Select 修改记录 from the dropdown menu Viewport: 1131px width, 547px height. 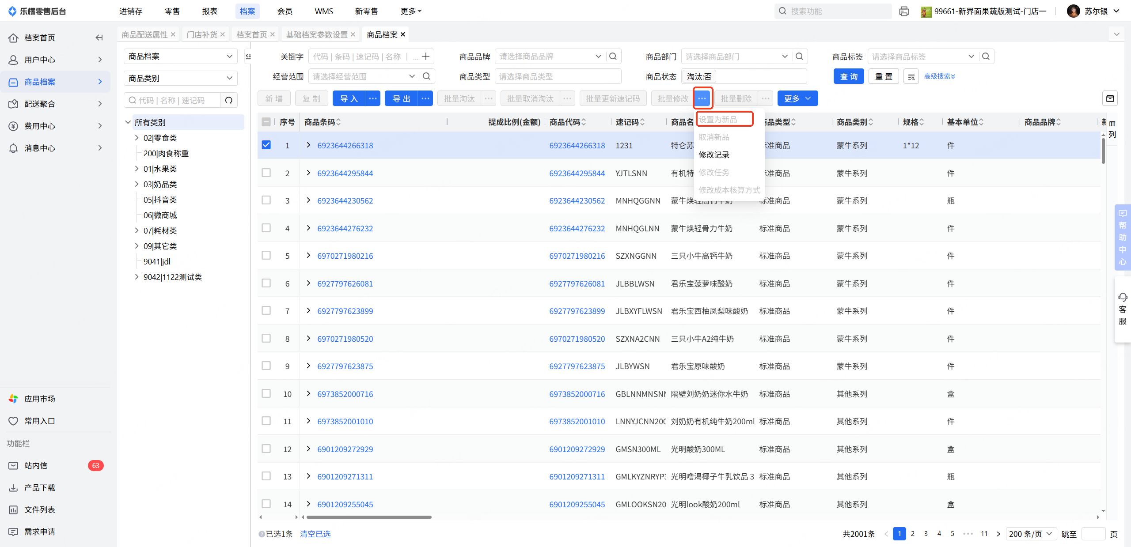point(714,155)
